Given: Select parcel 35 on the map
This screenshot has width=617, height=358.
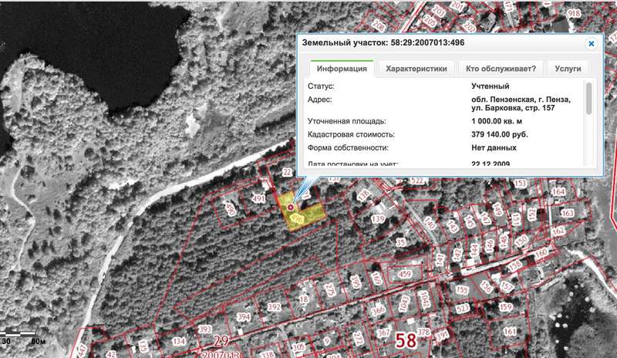Looking at the screenshot, I should (400, 242).
